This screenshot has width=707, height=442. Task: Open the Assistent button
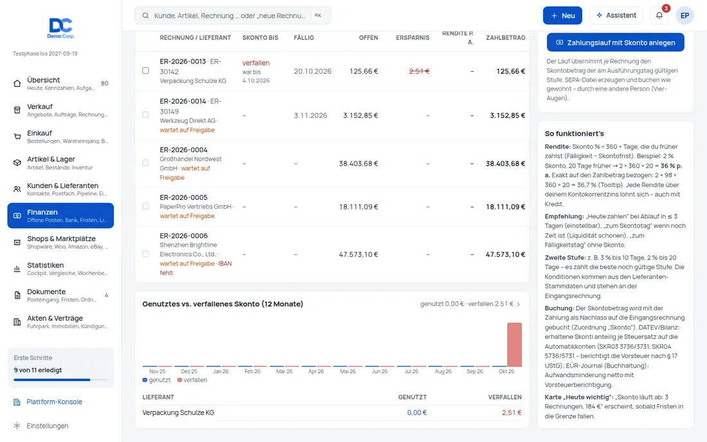[x=616, y=15]
